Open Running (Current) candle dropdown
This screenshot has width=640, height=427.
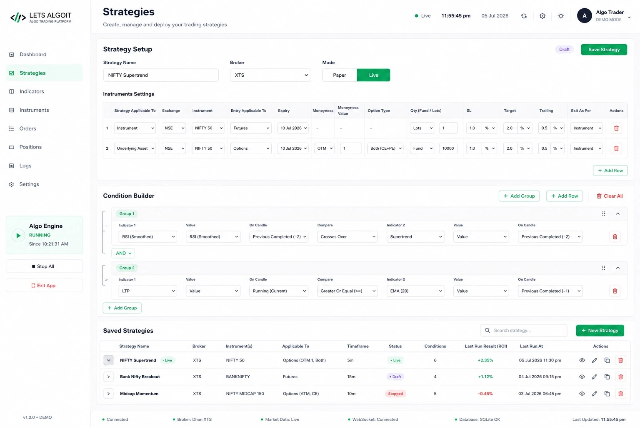279,291
